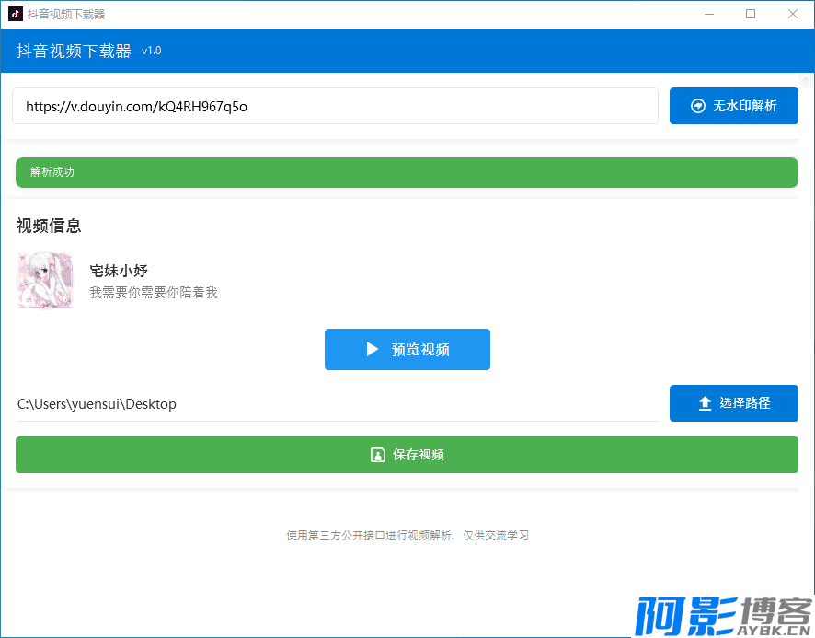Click the 无水印解析 parse button
The image size is (815, 638).
733,106
